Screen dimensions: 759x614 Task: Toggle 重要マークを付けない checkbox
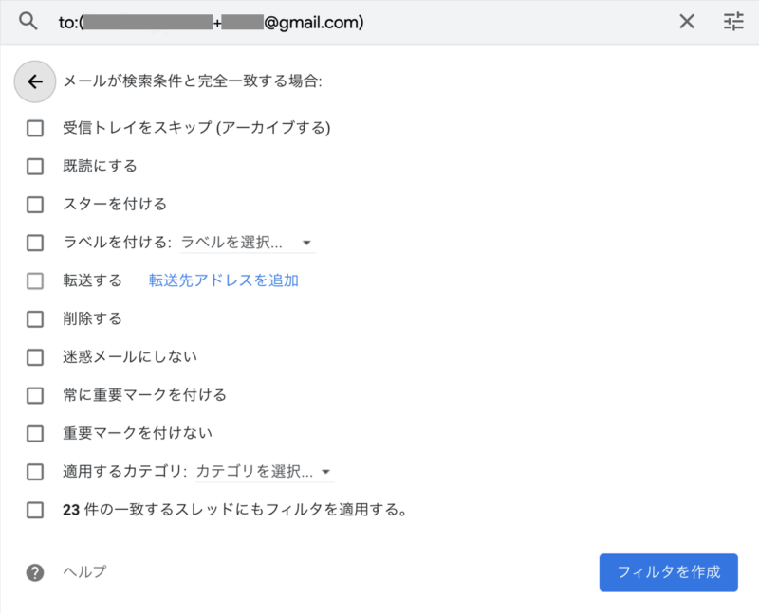35,433
